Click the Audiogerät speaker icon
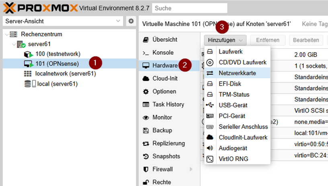 click(210, 148)
